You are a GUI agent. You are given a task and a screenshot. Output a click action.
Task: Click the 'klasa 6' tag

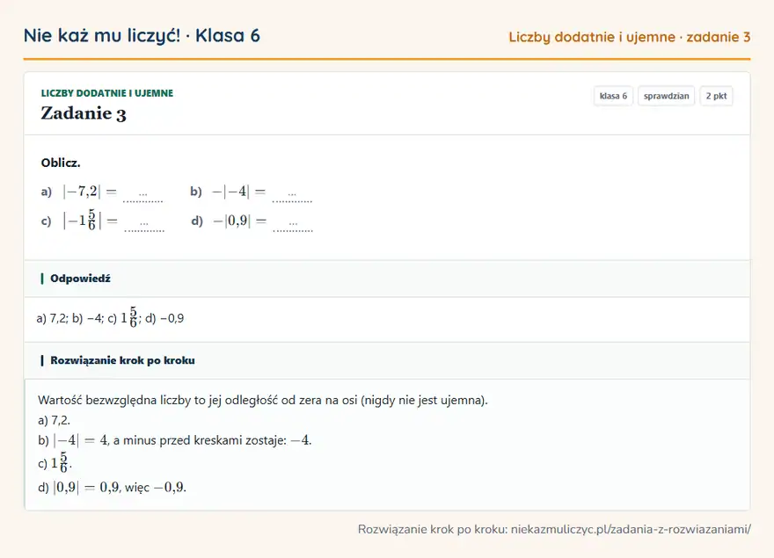click(x=613, y=96)
